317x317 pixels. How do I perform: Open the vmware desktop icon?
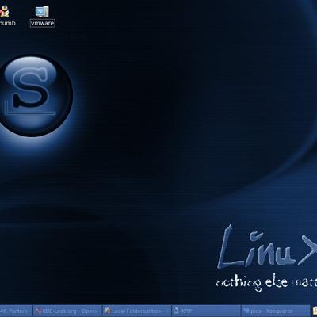click(x=42, y=12)
